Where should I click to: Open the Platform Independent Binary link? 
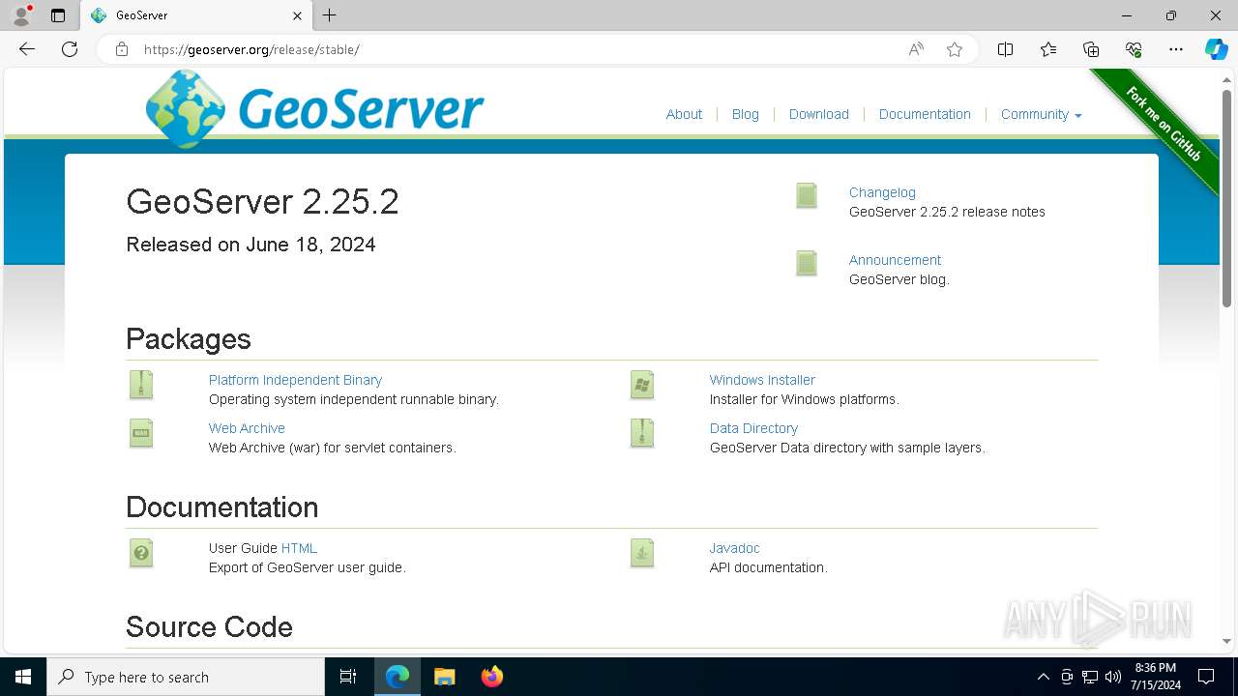(x=295, y=380)
